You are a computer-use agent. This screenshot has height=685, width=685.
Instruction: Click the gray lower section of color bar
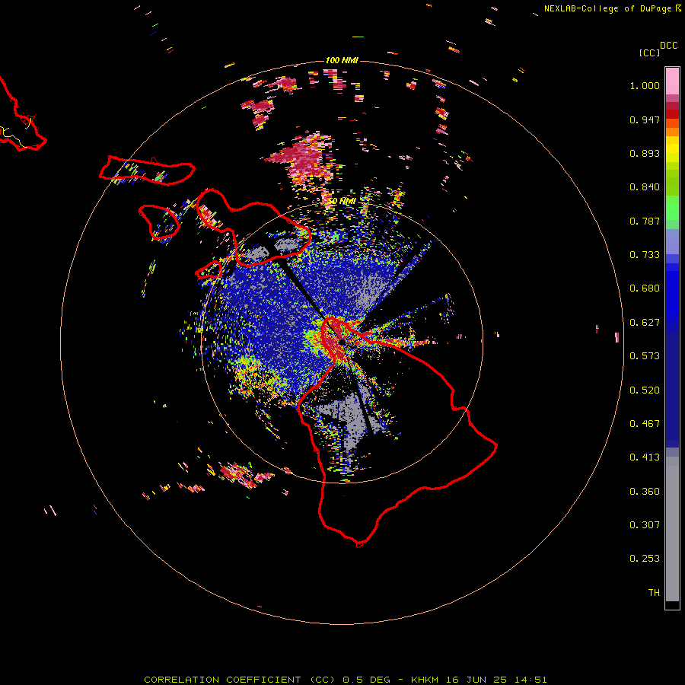672,529
